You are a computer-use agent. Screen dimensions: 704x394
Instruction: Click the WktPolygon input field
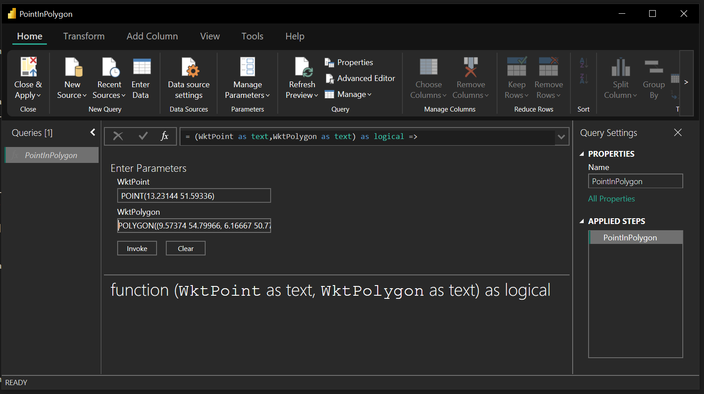194,226
